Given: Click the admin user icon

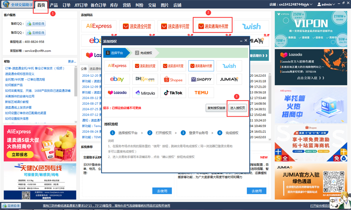Looking at the screenshot, I should click(319, 4).
